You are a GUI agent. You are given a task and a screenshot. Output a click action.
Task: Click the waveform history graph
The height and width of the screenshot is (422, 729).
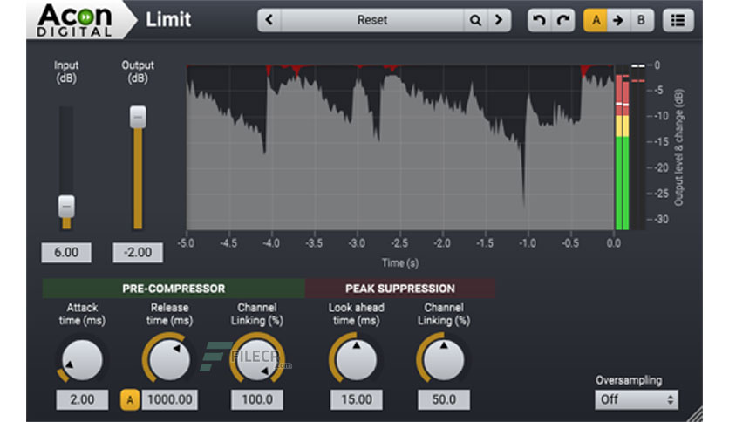point(400,147)
